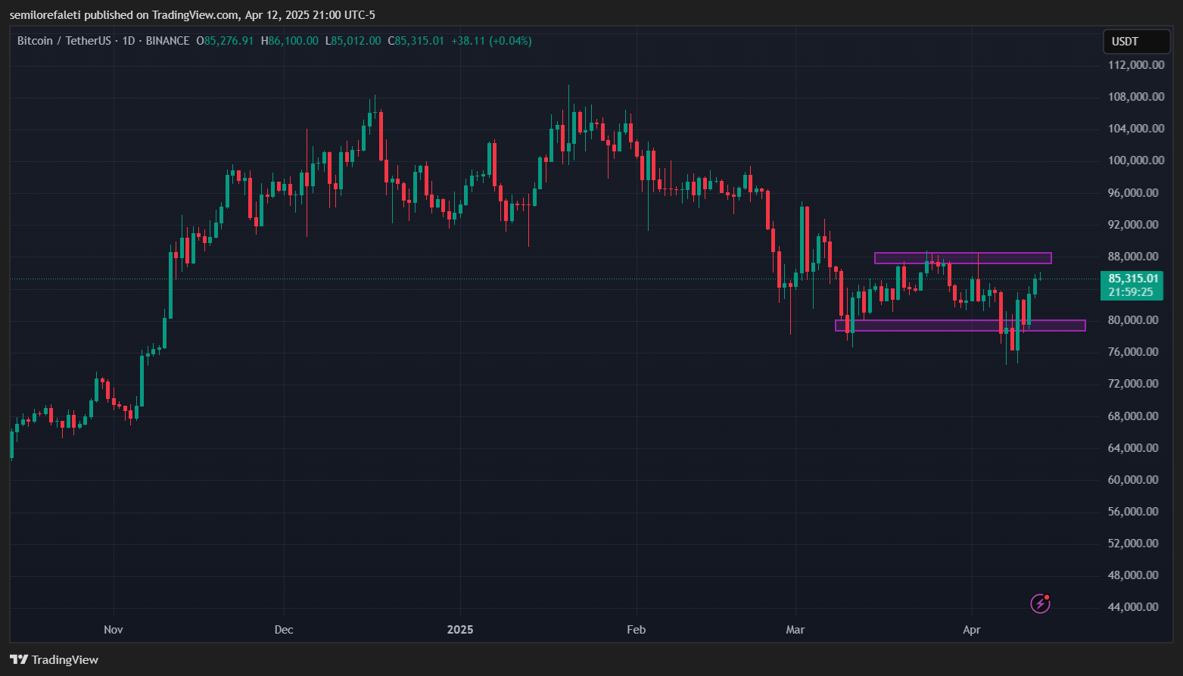Click the high value H86,100.00
The width and height of the screenshot is (1183, 676).
290,41
